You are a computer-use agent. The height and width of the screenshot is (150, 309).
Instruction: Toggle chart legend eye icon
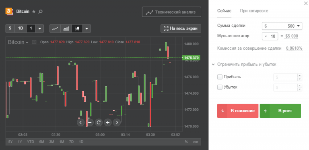click(x=34, y=42)
